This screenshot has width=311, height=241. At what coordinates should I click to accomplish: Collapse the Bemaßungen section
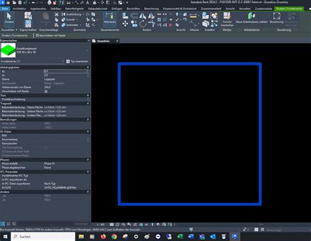(88, 120)
